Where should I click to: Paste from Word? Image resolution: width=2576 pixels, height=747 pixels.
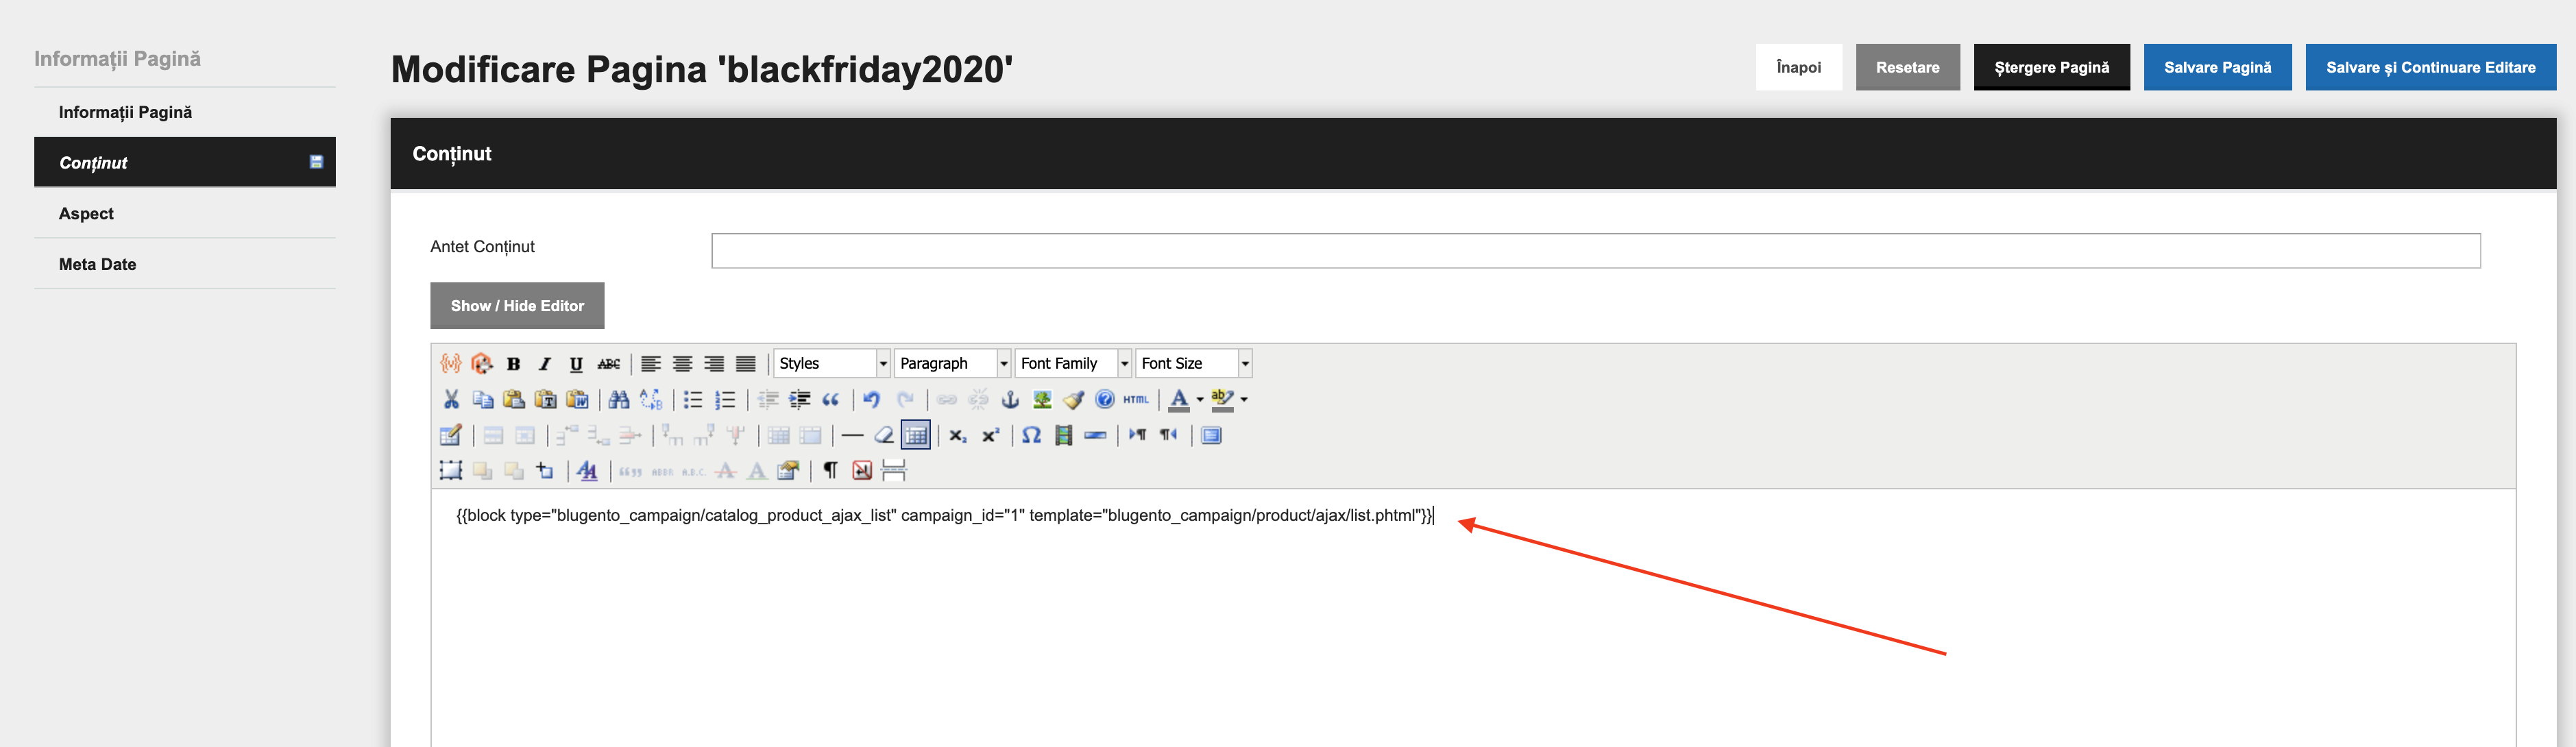pyautogui.click(x=577, y=399)
